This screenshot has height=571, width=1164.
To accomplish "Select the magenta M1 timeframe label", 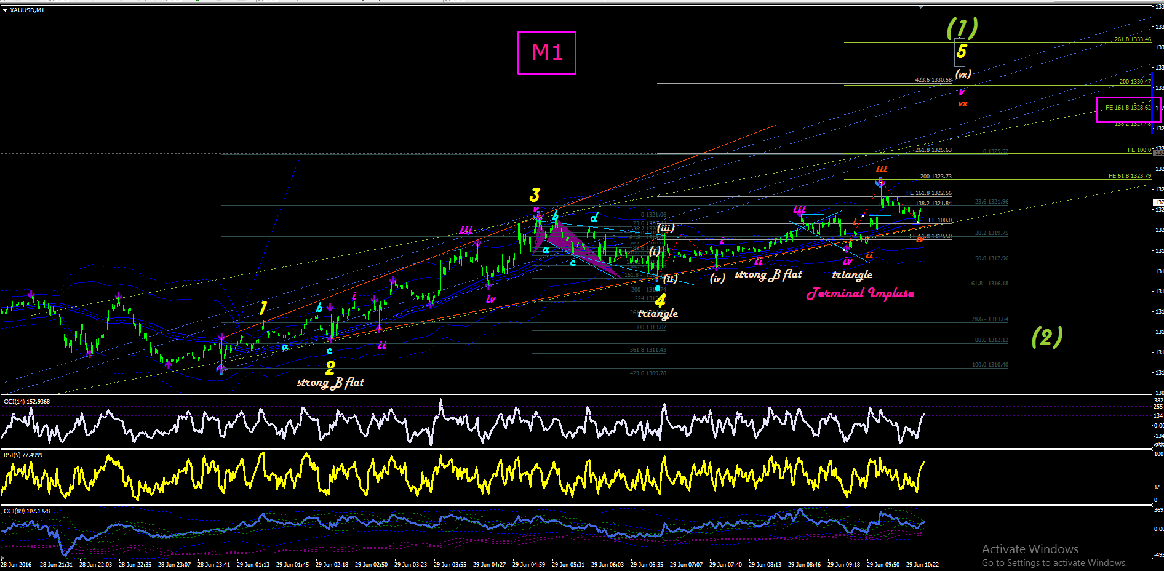I will click(x=547, y=53).
